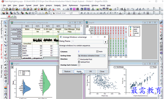Select column header B(Y) in worksheet
The image size is (164, 99).
point(27,26)
